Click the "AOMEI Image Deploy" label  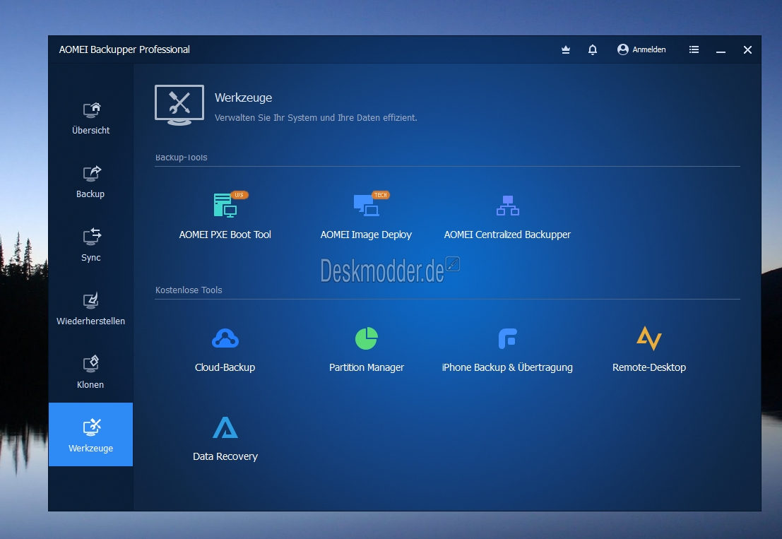[x=366, y=235]
